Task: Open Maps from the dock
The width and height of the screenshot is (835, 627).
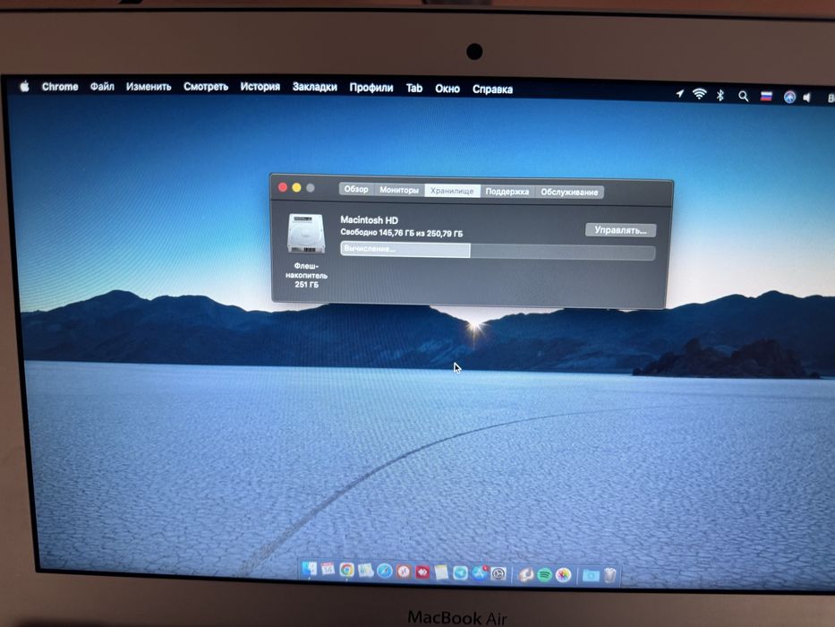Action: click(365, 571)
